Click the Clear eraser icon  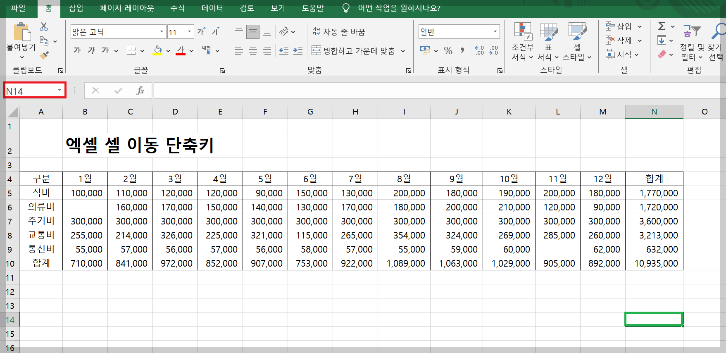pos(662,54)
